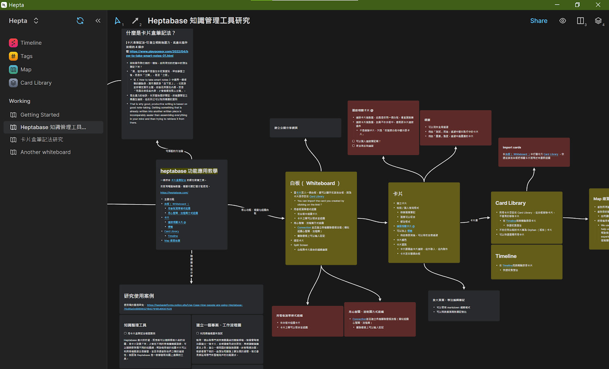Viewport: 609px width, 369px height.
Task: Select the 標籤 red card
Action: [456, 128]
